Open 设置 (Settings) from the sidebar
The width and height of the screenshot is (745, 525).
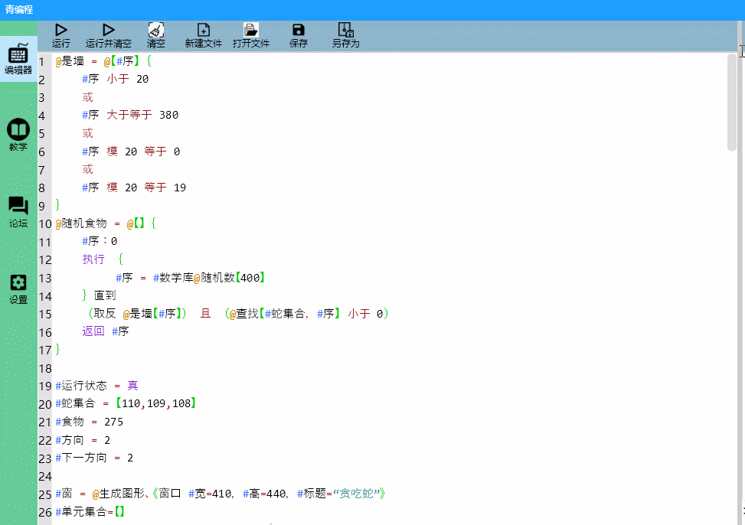pos(18,289)
